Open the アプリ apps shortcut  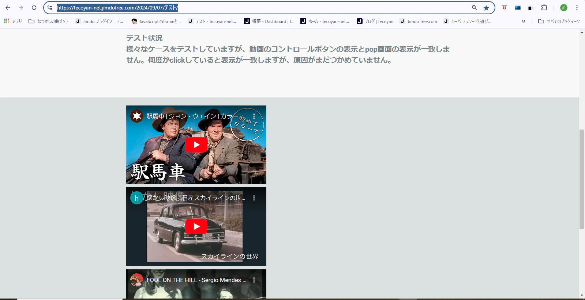point(13,22)
